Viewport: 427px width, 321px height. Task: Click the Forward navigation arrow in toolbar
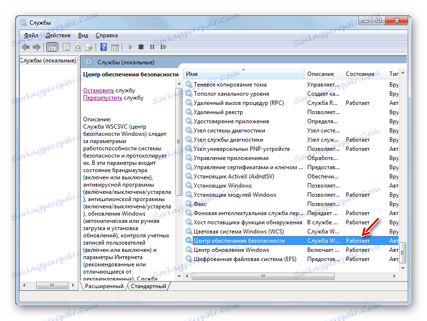point(37,47)
